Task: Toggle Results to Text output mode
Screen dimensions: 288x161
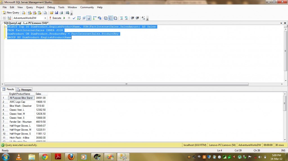Action: point(106,18)
